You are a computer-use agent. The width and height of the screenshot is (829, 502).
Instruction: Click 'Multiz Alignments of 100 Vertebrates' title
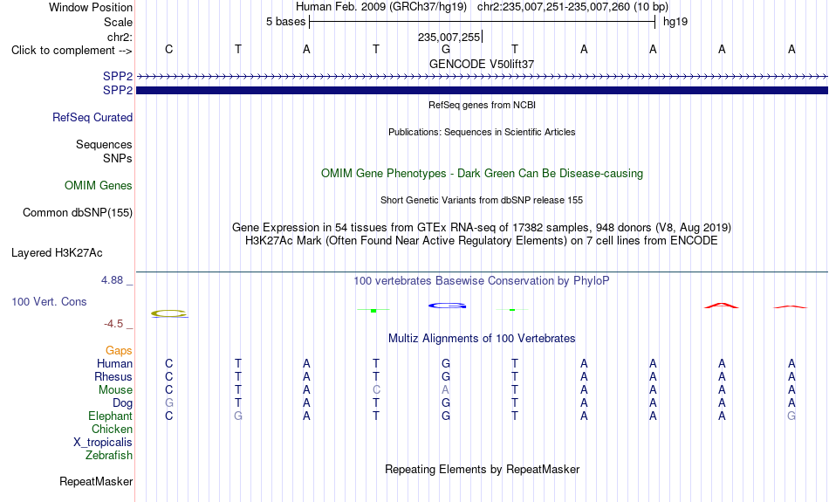click(x=482, y=339)
